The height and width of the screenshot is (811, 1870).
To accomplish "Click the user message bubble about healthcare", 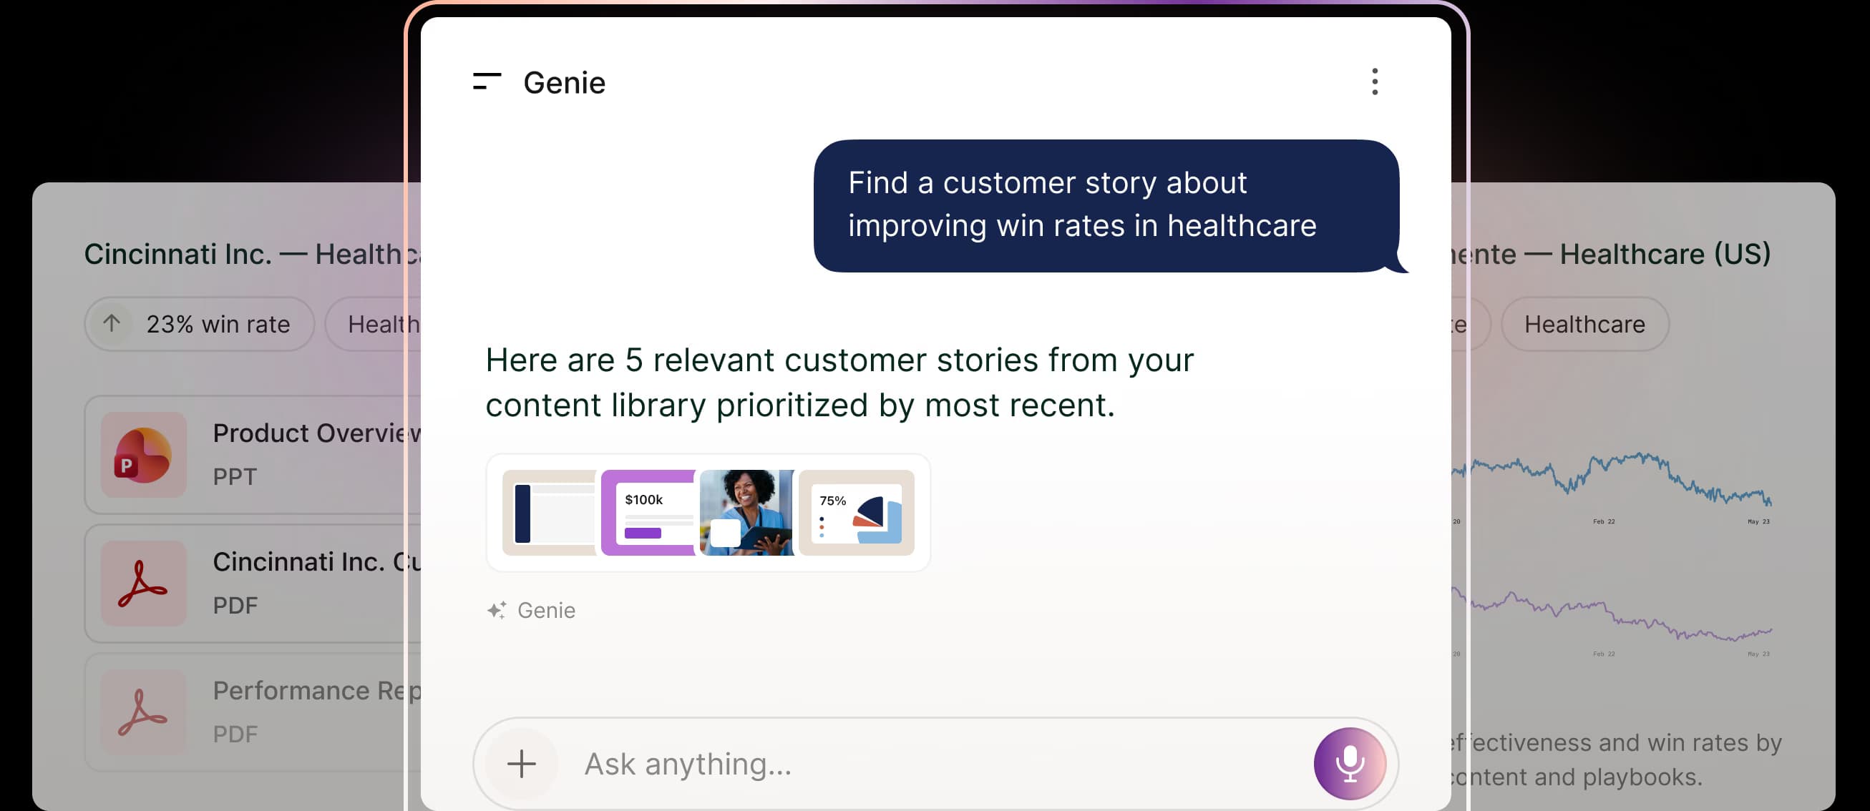I will coord(1105,205).
